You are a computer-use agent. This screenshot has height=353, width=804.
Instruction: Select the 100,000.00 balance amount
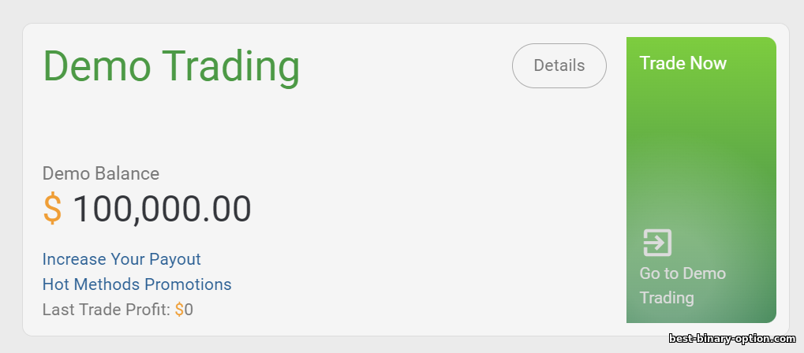tap(162, 210)
